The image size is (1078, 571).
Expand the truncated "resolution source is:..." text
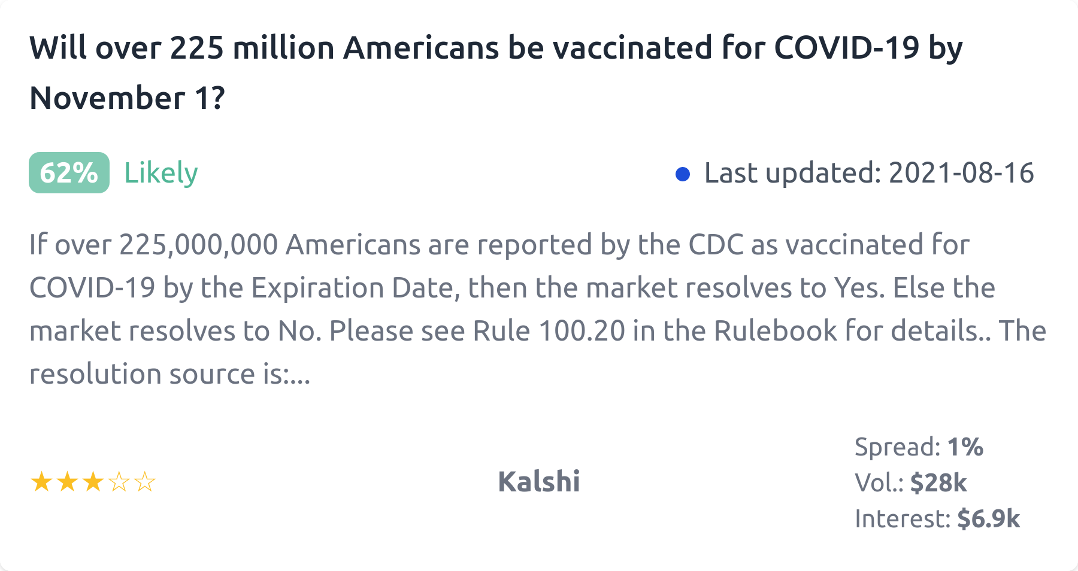coord(170,374)
